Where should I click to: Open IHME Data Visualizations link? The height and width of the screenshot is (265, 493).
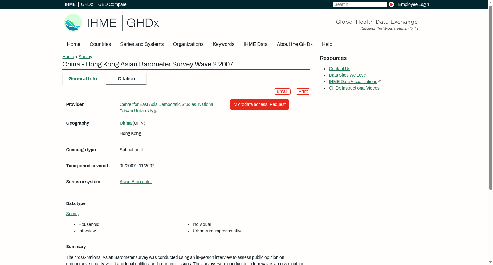[353, 82]
